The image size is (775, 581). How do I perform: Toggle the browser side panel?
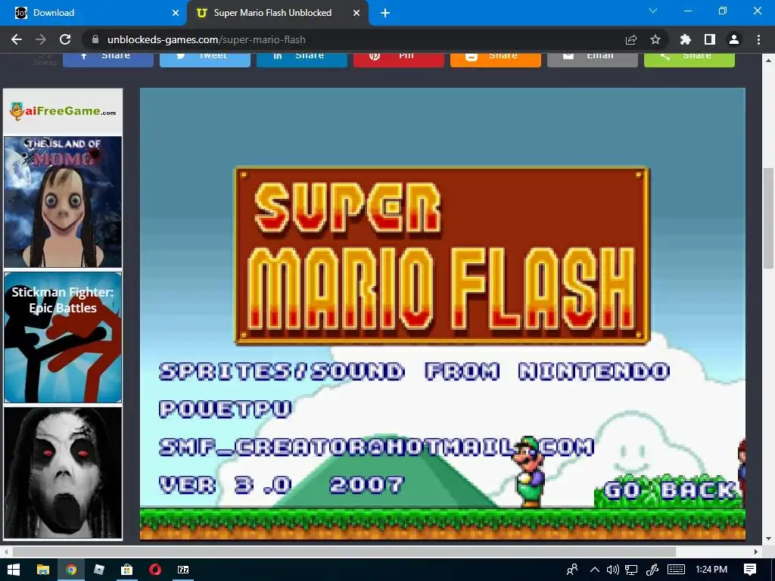[x=710, y=39]
